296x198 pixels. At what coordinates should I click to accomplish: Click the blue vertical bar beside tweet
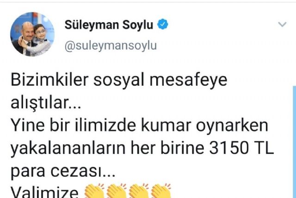point(294,142)
